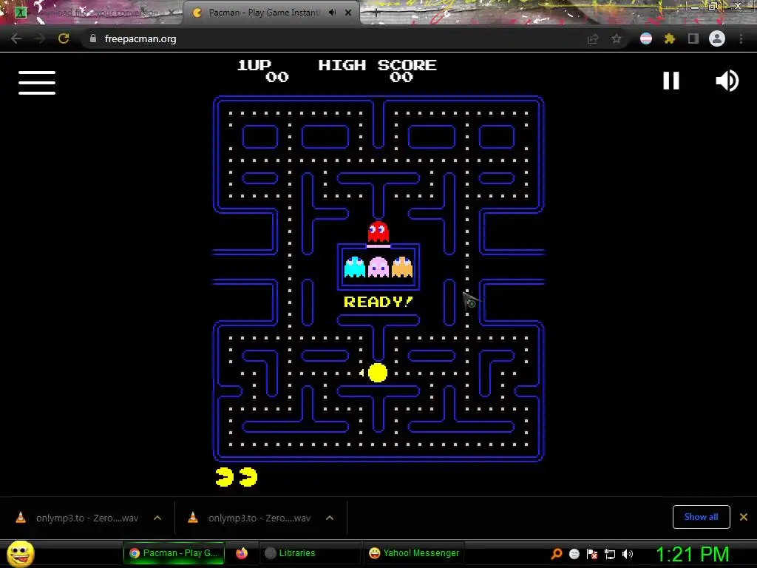This screenshot has width=757, height=568.
Task: Open the system volume tray icon
Action: pos(628,553)
